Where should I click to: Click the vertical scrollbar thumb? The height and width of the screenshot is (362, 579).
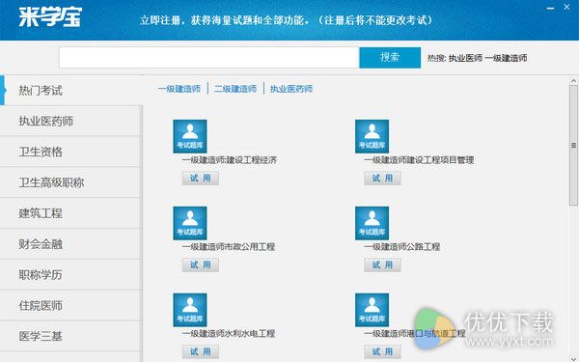coord(573,145)
